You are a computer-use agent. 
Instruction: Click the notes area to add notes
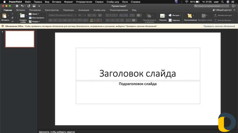[x=57, y=132]
